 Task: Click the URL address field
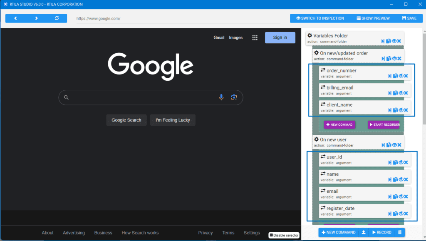tap(178, 18)
